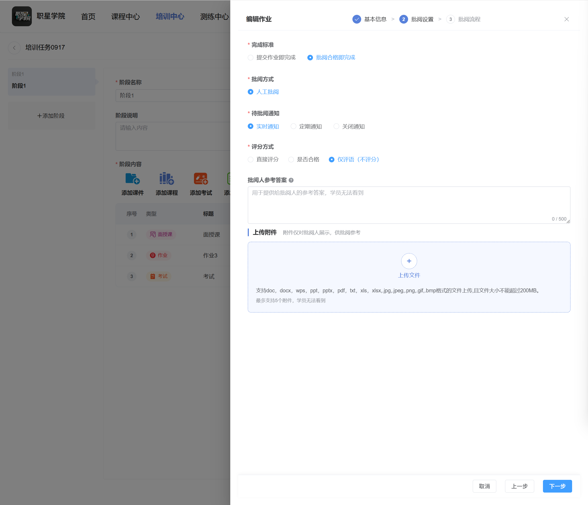
Task: Select 人工批阅 radio option
Action: click(263, 92)
